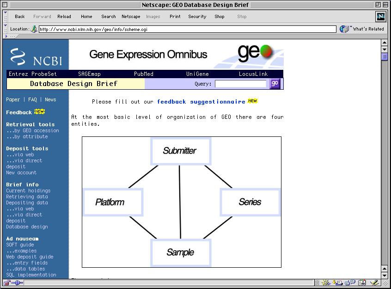The height and width of the screenshot is (289, 391).
Task: Open the Feedback sidebar link
Action: (19, 112)
